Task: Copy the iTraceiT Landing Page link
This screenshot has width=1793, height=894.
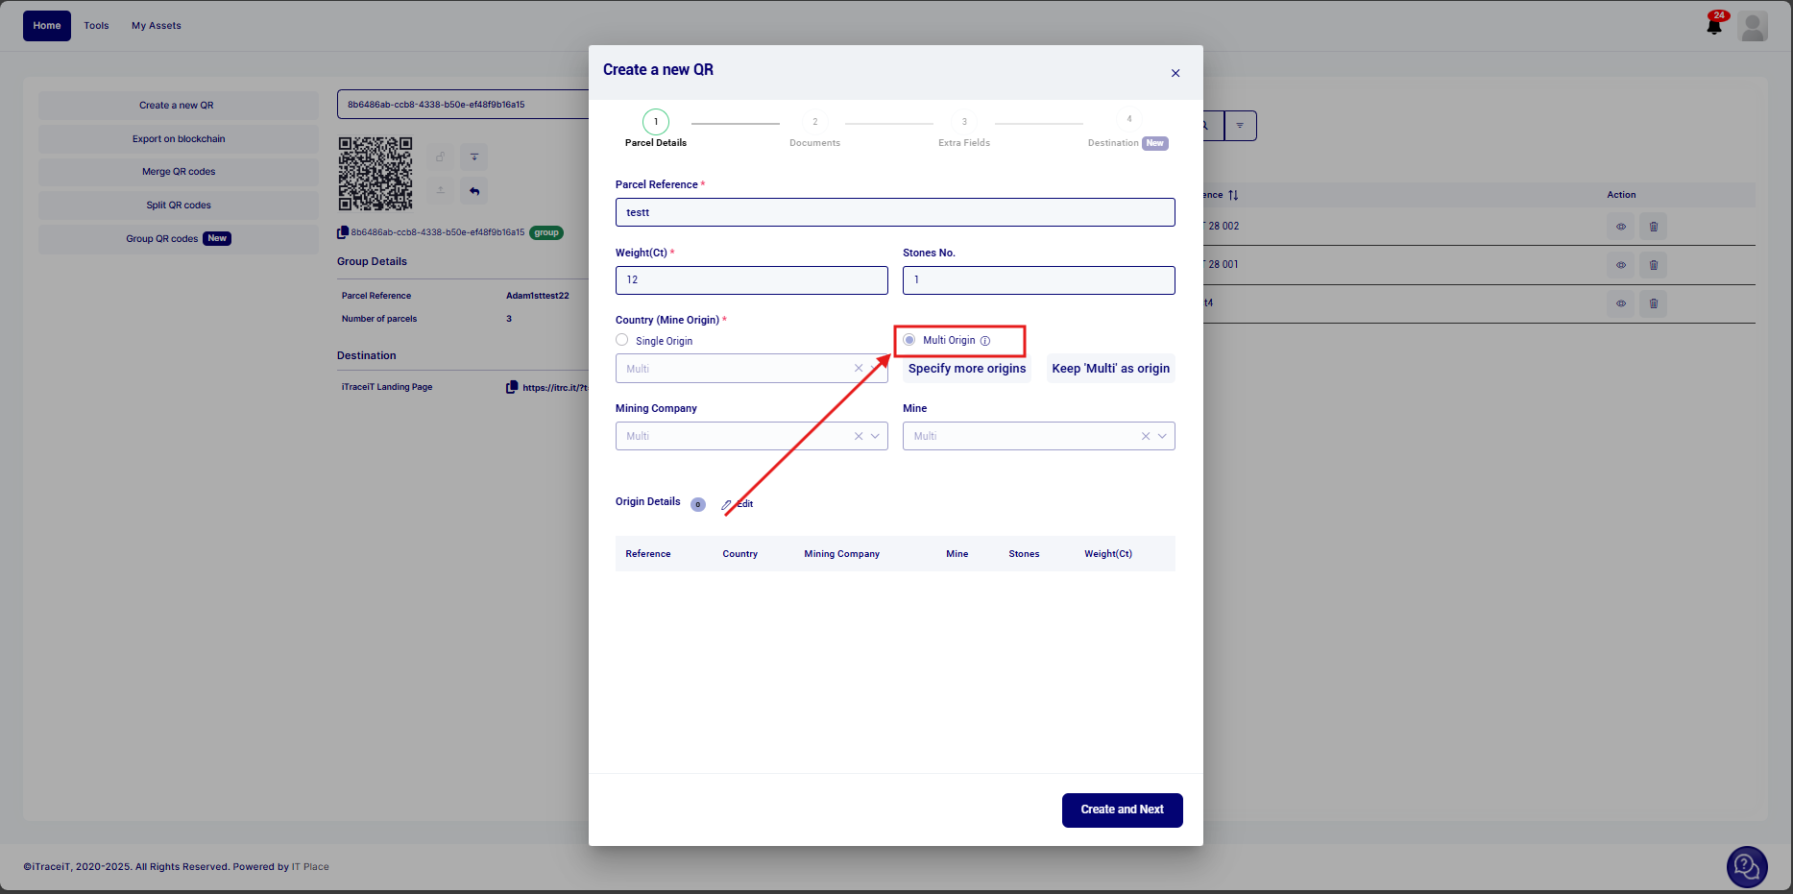Action: 512,387
